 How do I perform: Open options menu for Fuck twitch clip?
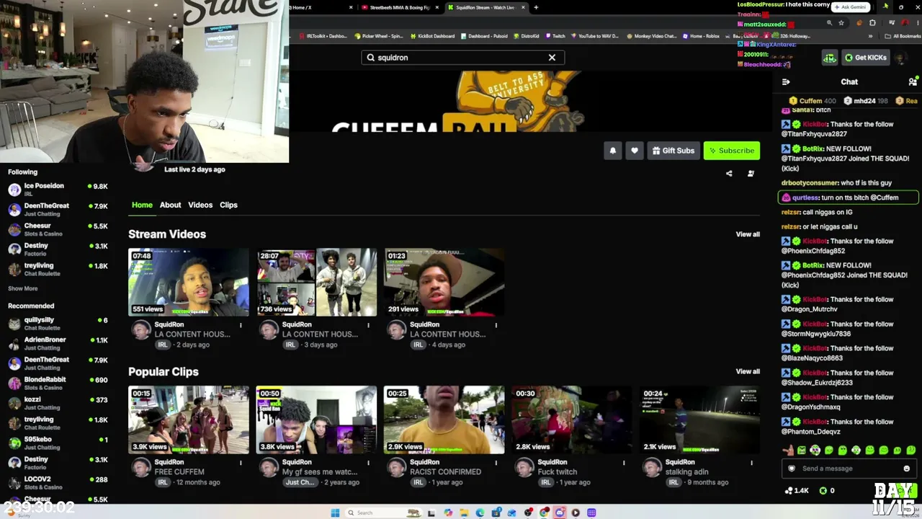[624, 463]
